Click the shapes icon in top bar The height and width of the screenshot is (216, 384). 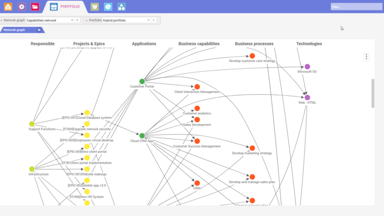coord(122,7)
